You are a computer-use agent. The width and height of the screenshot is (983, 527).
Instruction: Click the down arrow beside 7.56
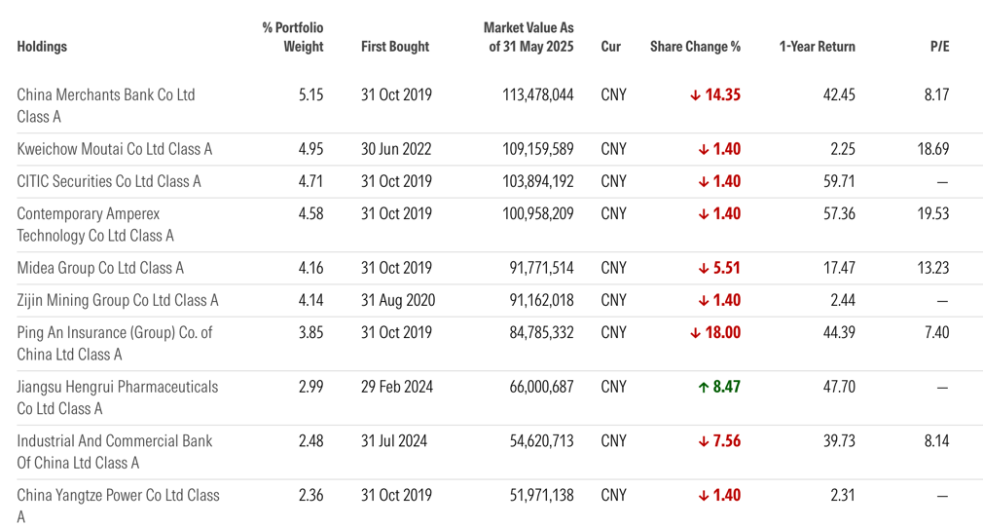pos(703,441)
